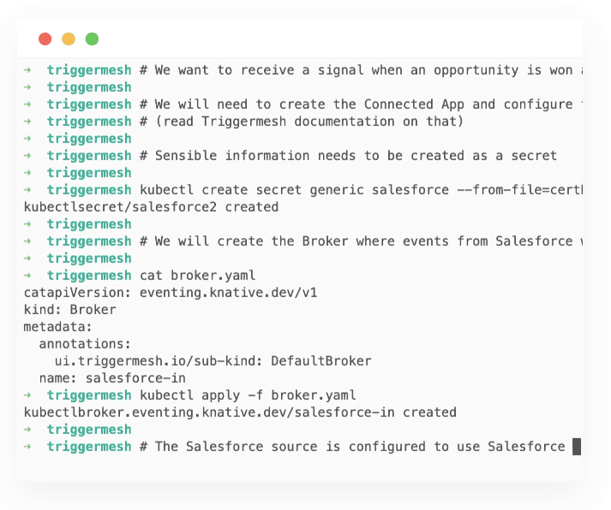Click the arrow before 'kubectl apply -f broker.yaml'
This screenshot has height=510, width=611.
27,395
